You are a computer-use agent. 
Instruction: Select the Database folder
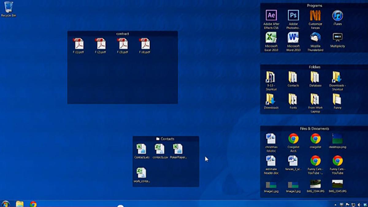(315, 77)
